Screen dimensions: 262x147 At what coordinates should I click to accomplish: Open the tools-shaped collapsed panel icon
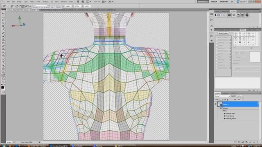point(211,36)
